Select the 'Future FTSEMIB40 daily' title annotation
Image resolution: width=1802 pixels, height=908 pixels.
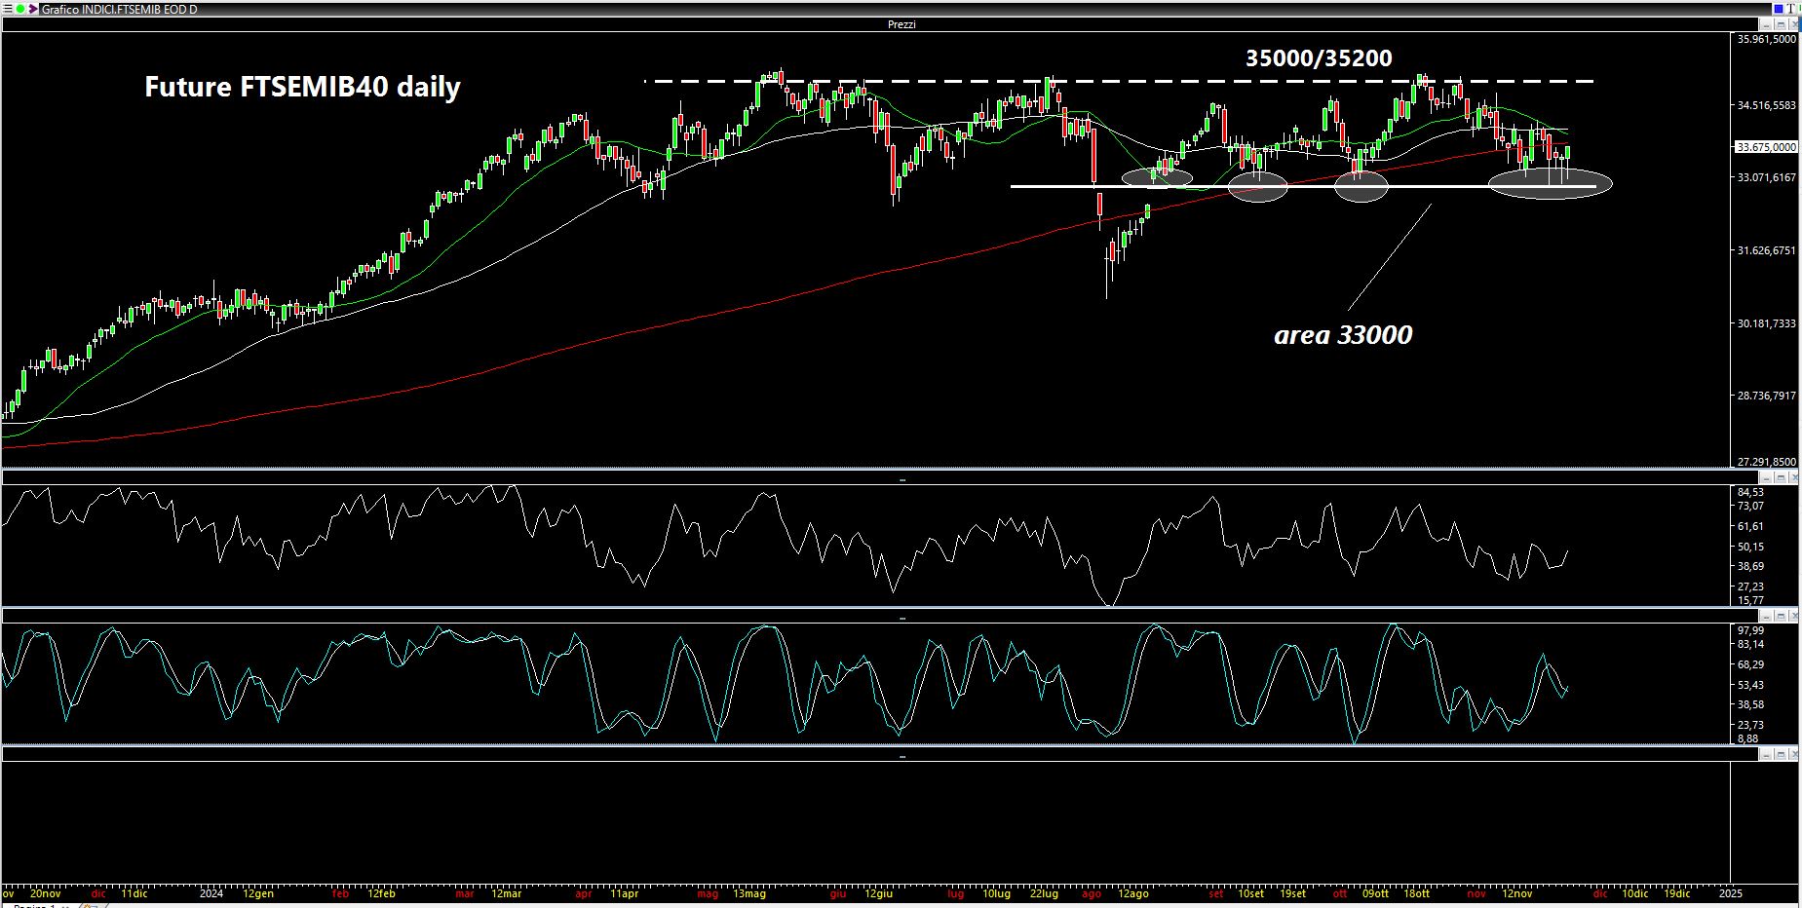pyautogui.click(x=302, y=87)
